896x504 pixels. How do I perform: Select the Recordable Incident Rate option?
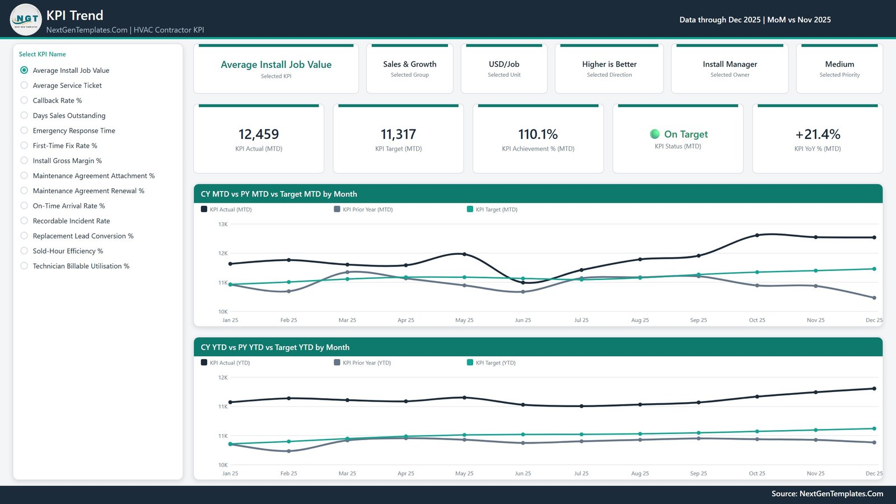coord(24,221)
